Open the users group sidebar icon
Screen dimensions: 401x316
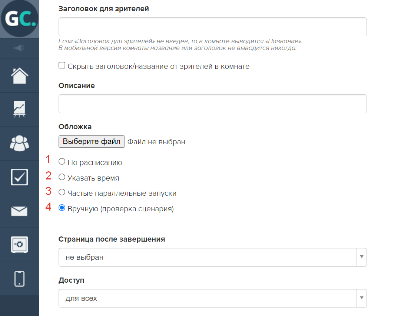[19, 143]
